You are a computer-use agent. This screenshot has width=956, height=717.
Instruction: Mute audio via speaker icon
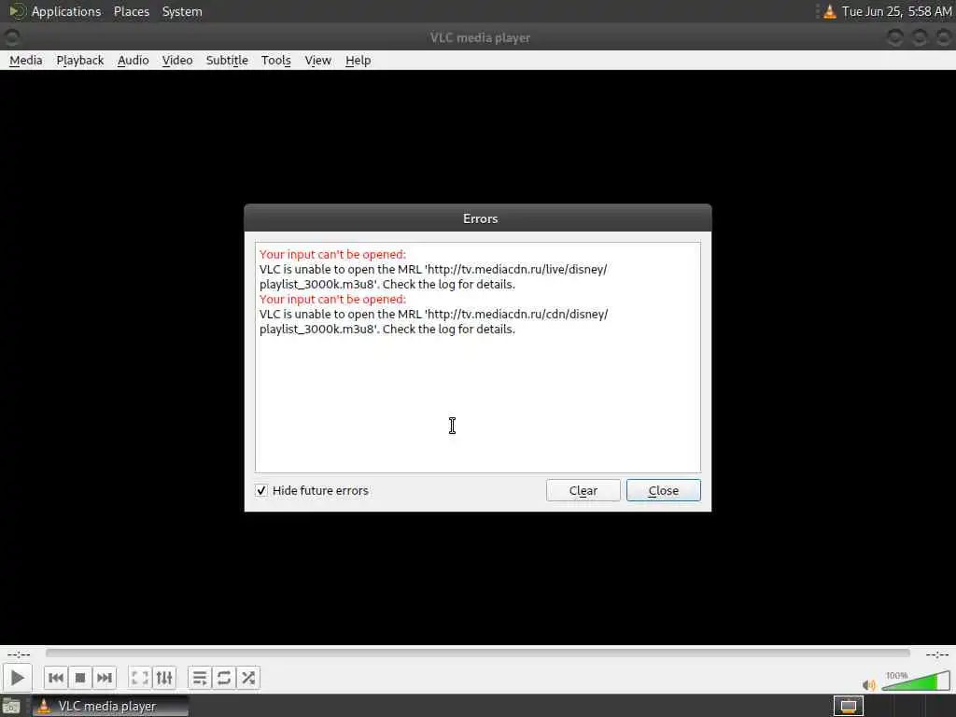[x=869, y=684]
